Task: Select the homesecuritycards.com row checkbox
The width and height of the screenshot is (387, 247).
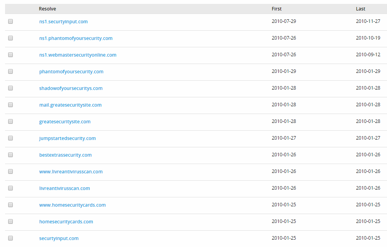Action: click(10, 221)
